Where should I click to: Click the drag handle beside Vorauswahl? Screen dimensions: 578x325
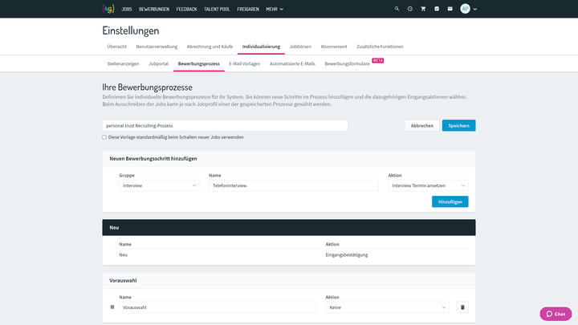[112, 307]
